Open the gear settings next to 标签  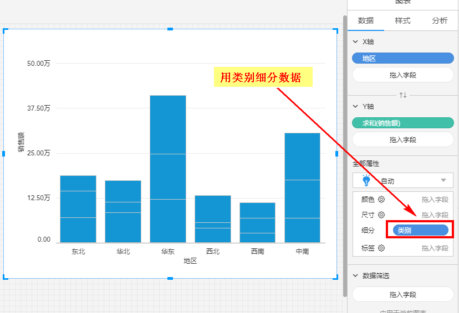coord(381,248)
